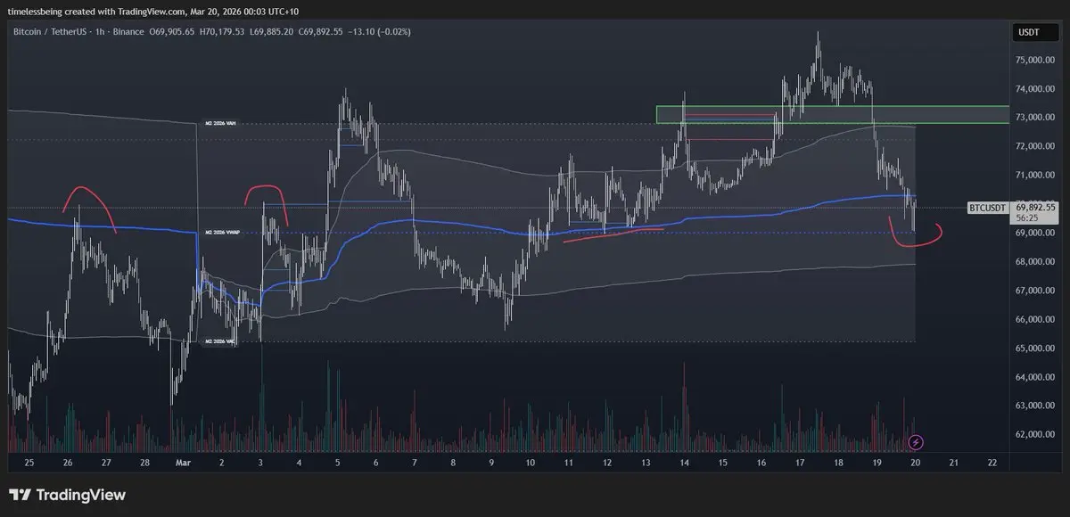
Task: Click date 22 on the time axis
Action: (992, 464)
